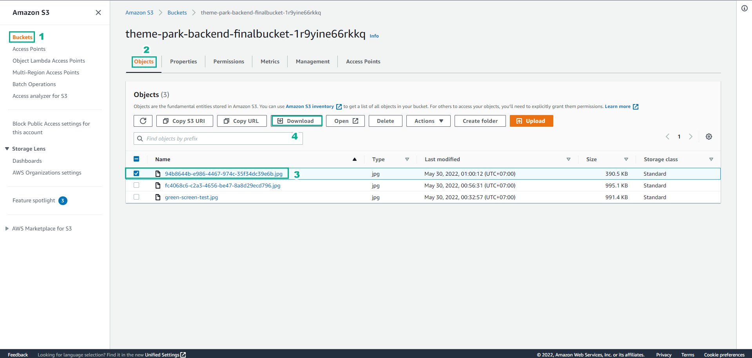Check the fc4068c6-c2a3 jpg object checkbox

[136, 185]
